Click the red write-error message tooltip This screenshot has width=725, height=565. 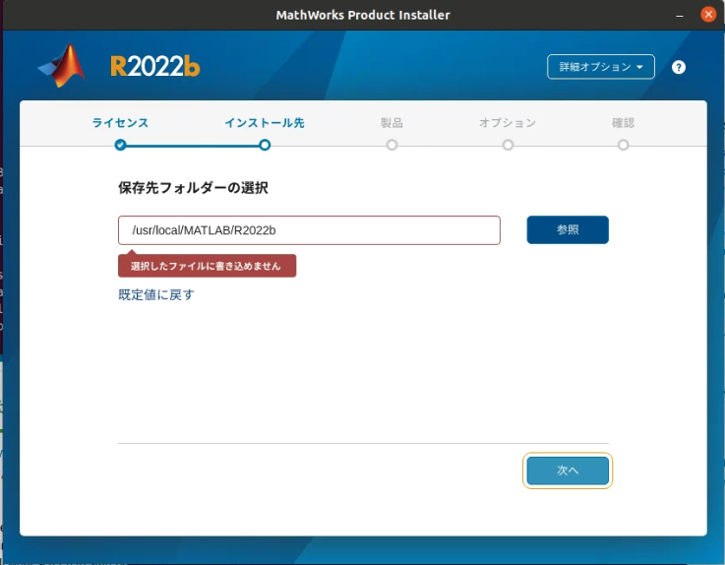point(208,266)
